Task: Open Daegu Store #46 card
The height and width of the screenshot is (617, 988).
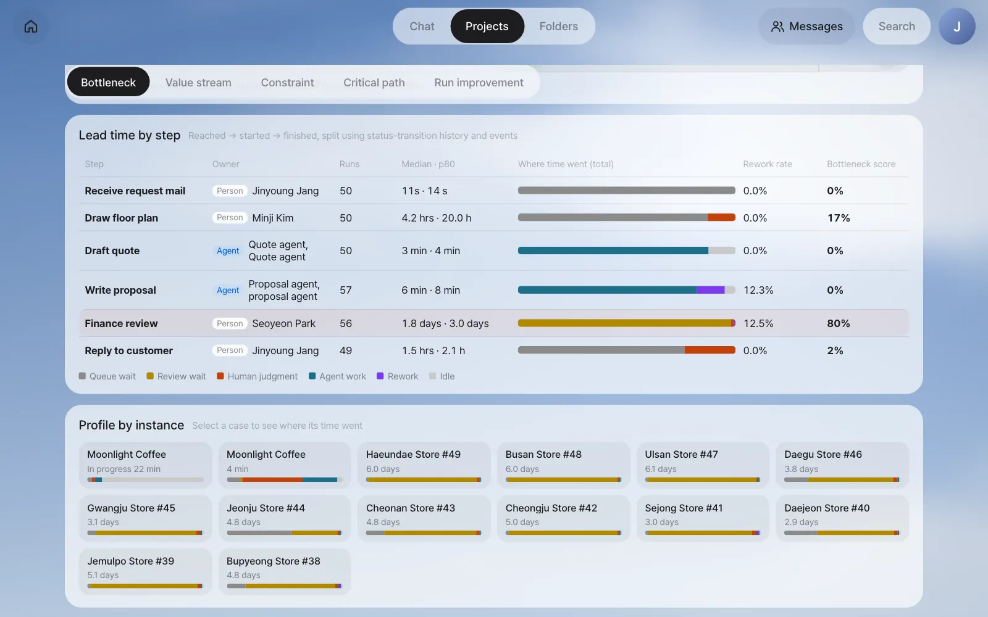Action: click(842, 465)
